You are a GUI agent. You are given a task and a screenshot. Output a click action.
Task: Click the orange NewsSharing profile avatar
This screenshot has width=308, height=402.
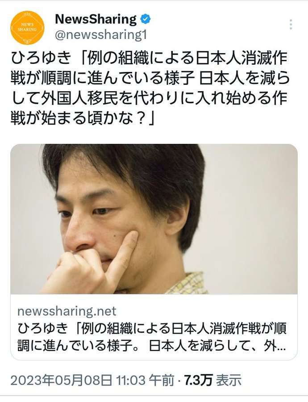pyautogui.click(x=27, y=27)
